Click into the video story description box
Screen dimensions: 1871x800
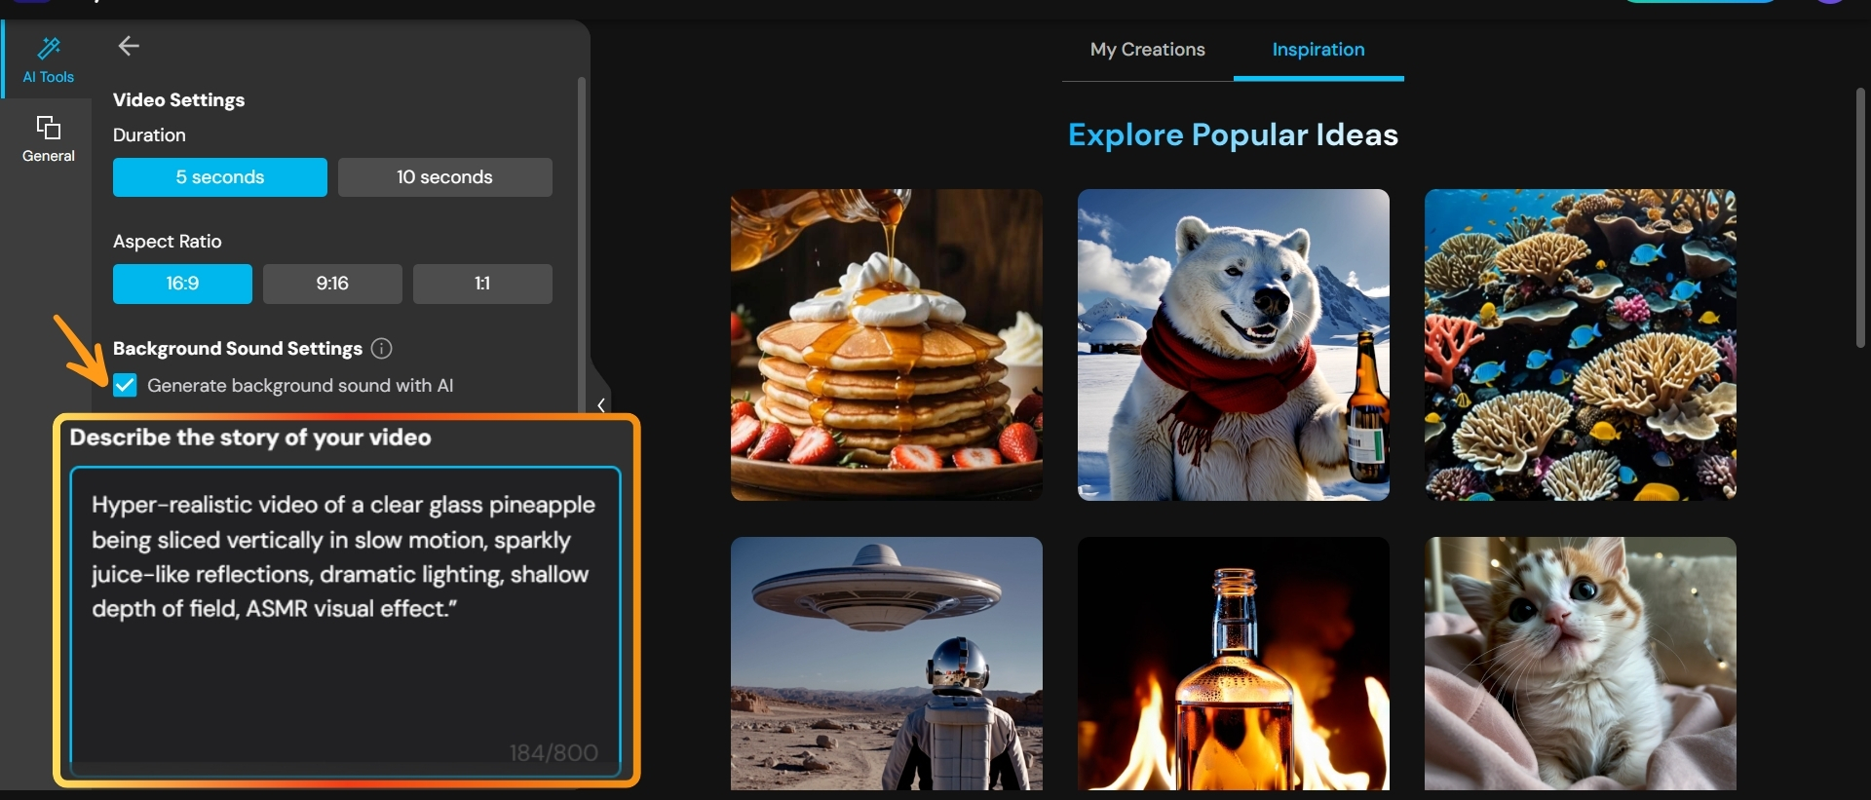(345, 622)
